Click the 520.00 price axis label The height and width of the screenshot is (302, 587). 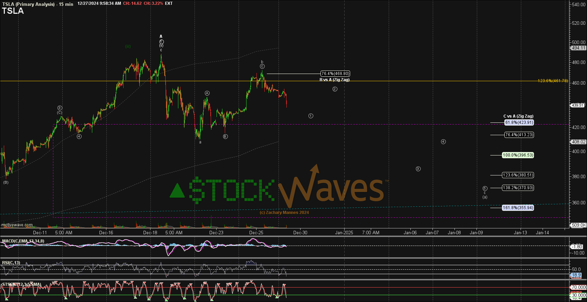(x=578, y=23)
